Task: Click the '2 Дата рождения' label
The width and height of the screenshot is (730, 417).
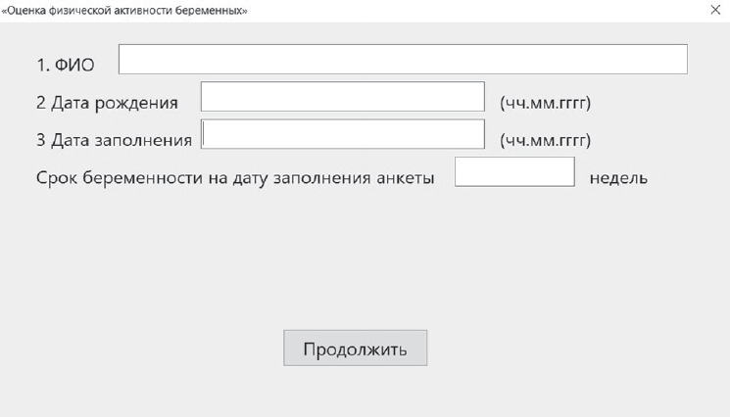Action: point(106,102)
